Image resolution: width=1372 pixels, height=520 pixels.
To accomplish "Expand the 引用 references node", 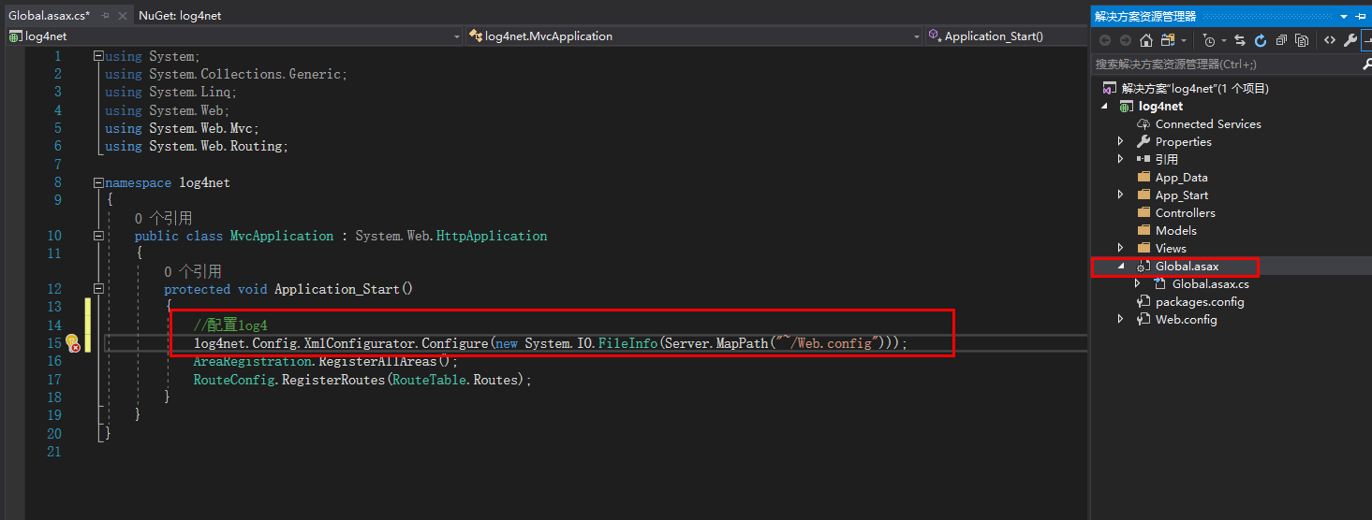I will pyautogui.click(x=1121, y=159).
